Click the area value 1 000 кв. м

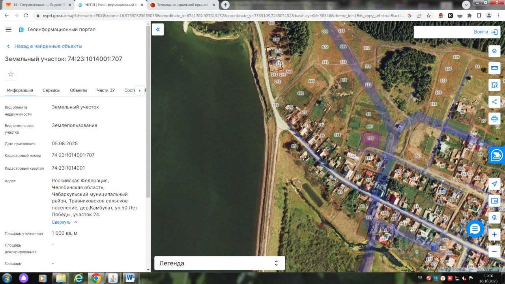pyautogui.click(x=65, y=233)
